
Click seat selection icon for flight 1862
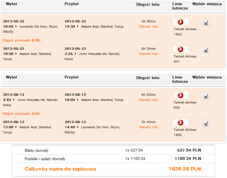tap(206, 23)
